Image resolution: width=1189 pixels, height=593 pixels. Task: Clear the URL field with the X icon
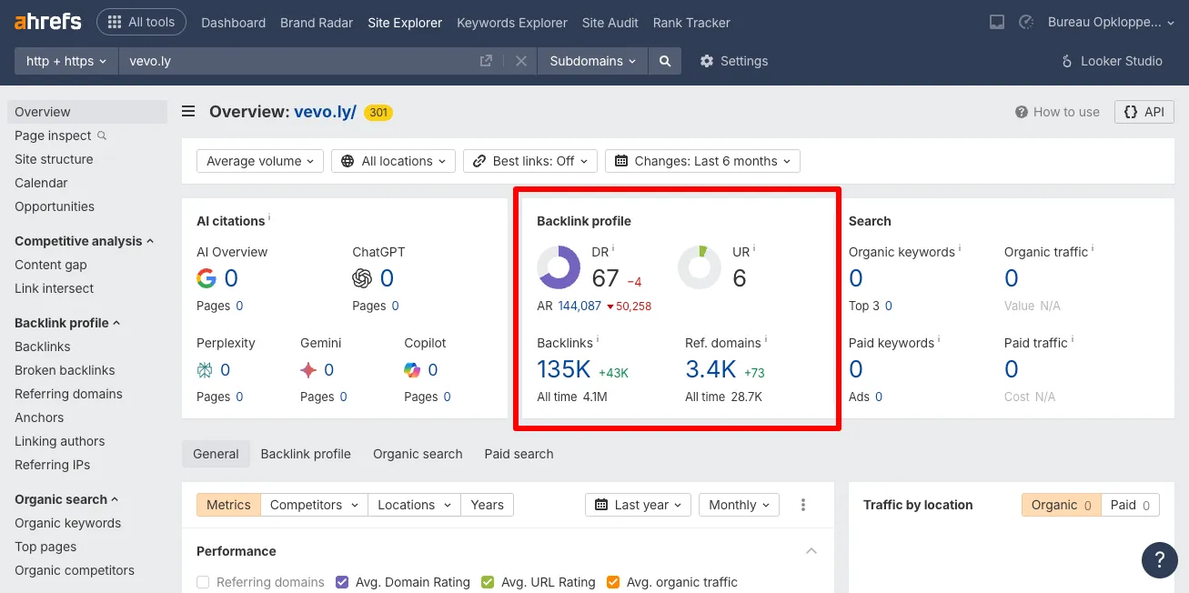point(521,61)
